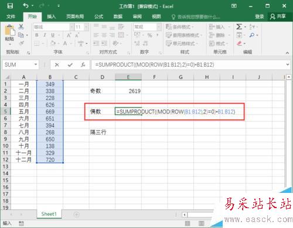Click the 删除 cells button
The image size is (293, 228).
[x=217, y=35]
